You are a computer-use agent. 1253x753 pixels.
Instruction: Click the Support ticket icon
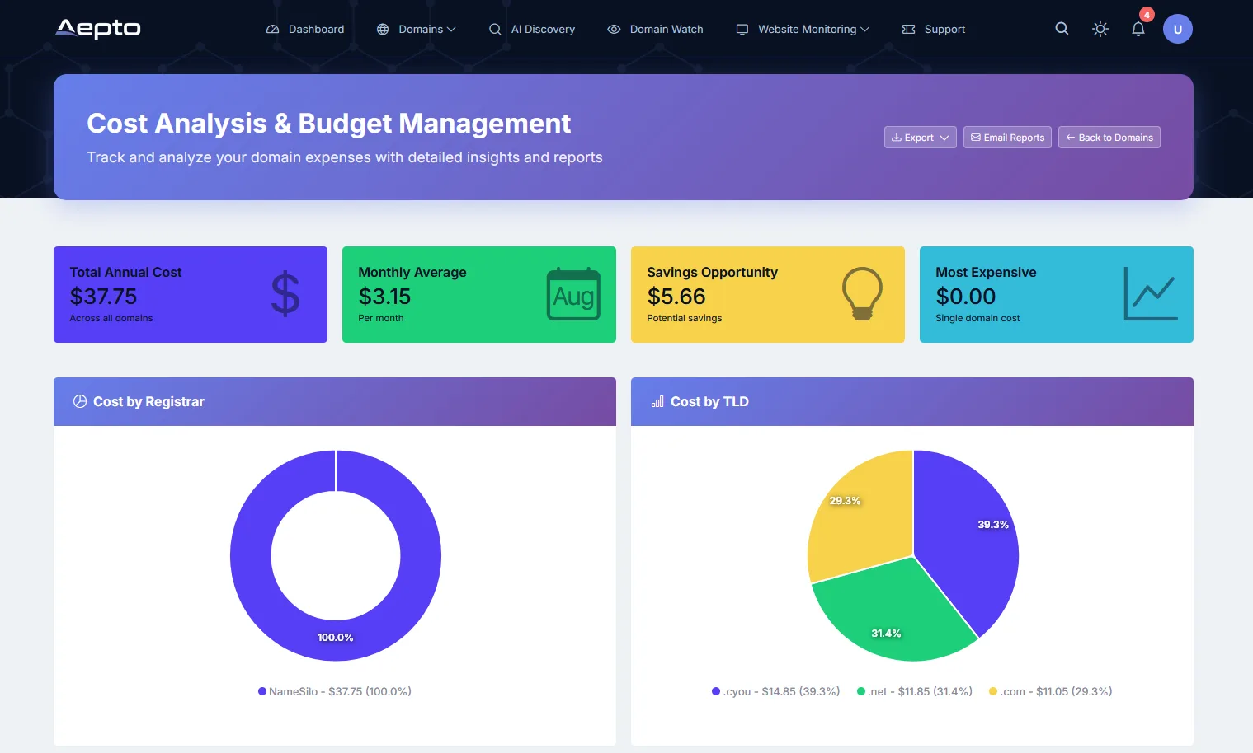click(908, 29)
